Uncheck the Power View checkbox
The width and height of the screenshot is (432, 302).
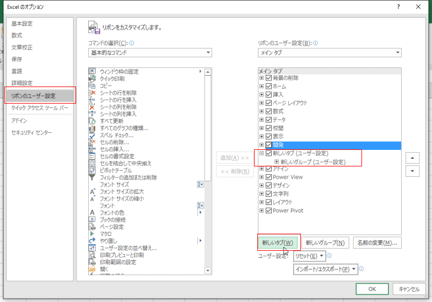[x=269, y=177]
